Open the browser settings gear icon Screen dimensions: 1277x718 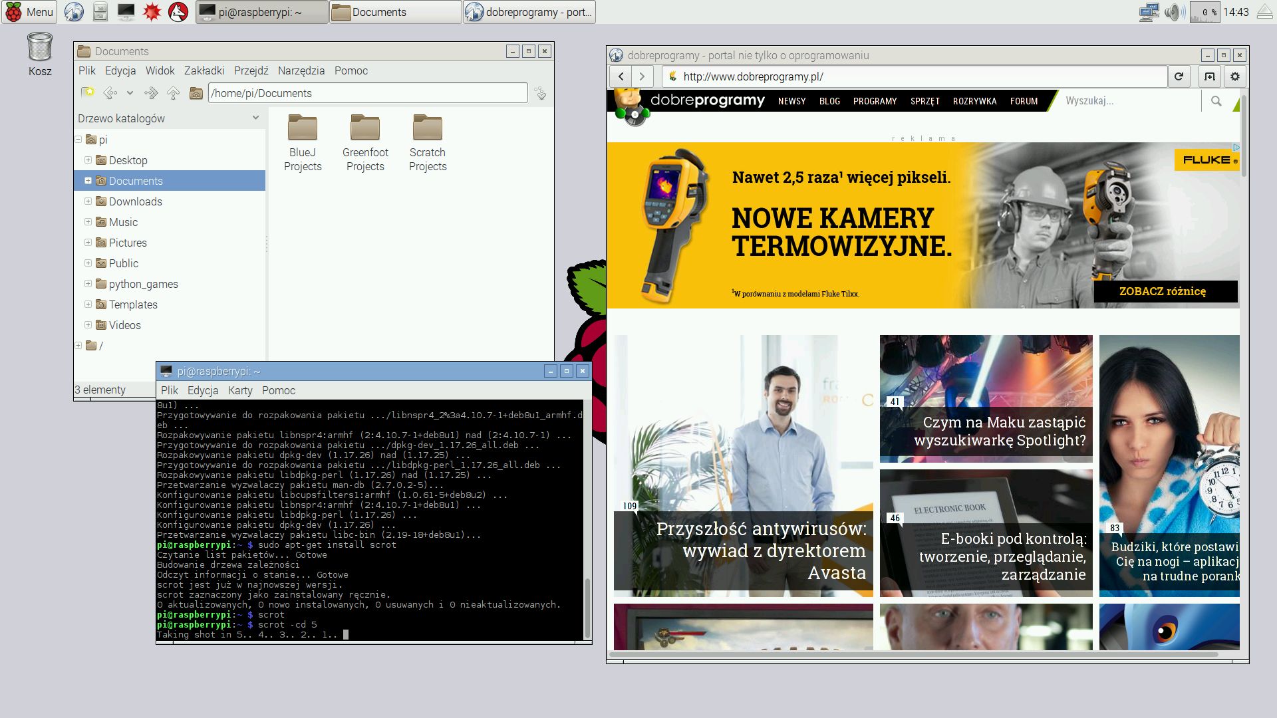click(1234, 76)
